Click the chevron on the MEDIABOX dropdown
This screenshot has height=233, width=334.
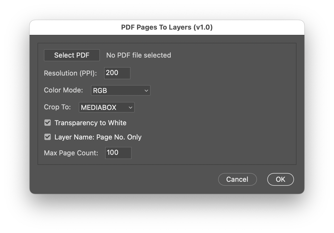130,107
